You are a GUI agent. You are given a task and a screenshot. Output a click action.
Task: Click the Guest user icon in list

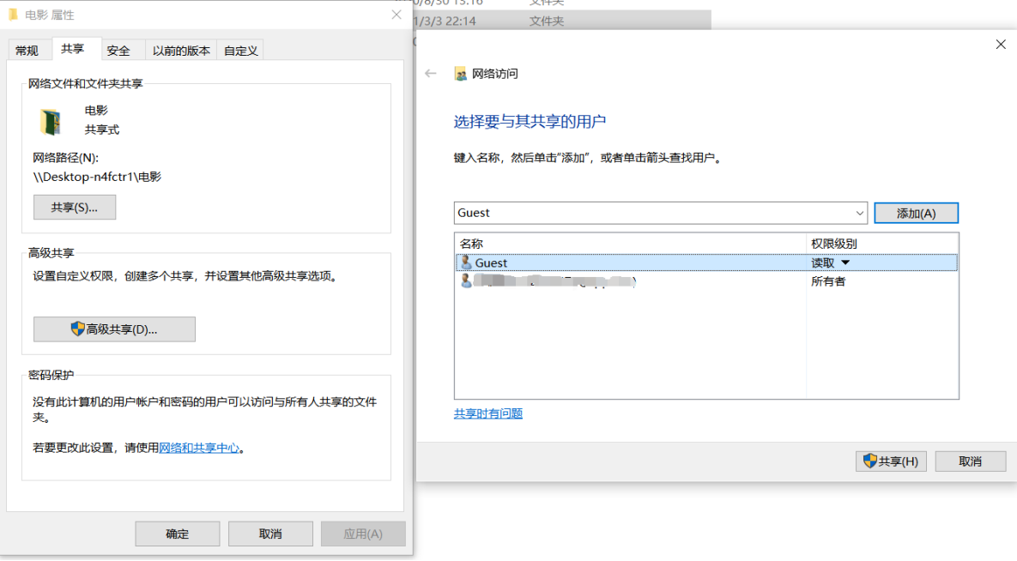(466, 262)
